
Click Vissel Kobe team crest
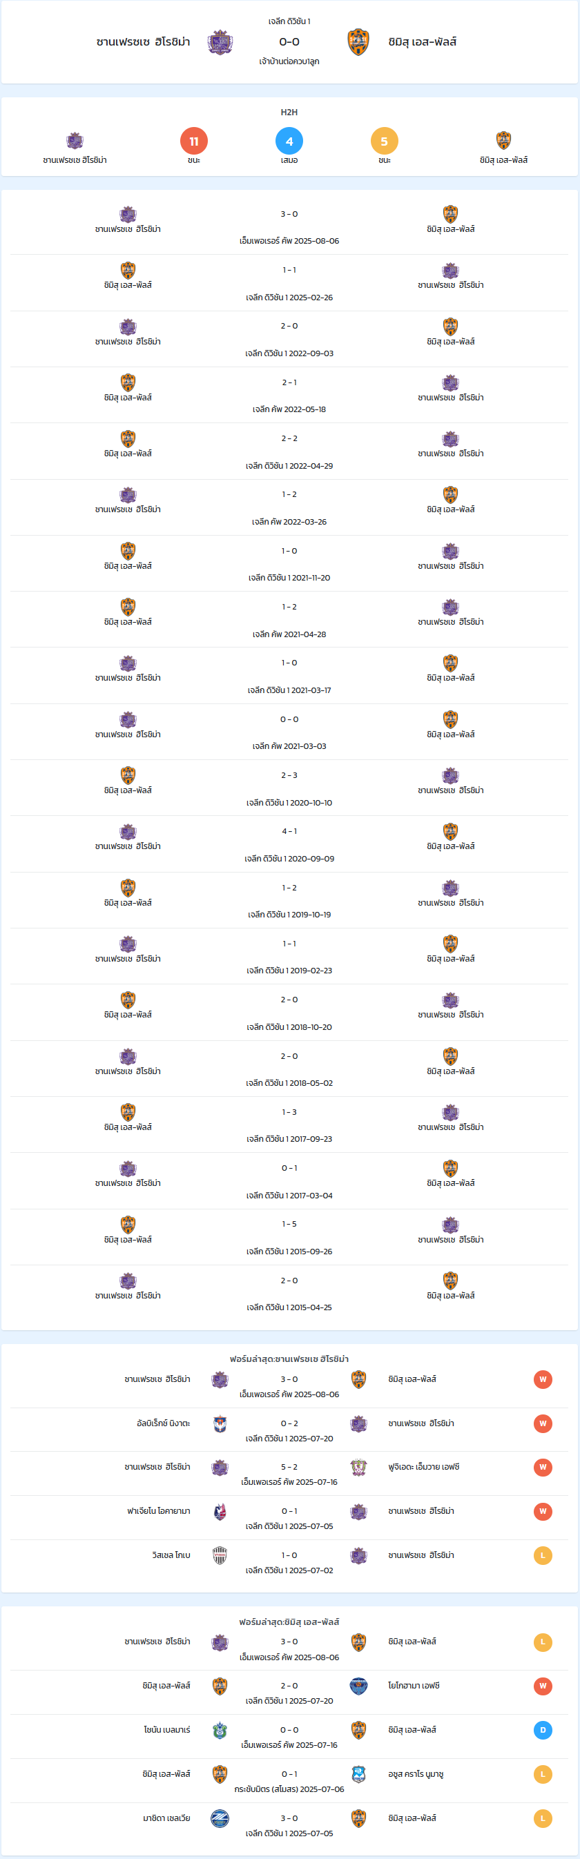click(220, 1555)
